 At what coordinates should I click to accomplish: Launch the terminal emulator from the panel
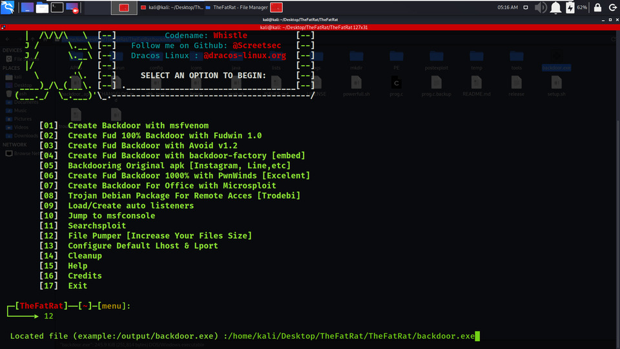[x=57, y=8]
